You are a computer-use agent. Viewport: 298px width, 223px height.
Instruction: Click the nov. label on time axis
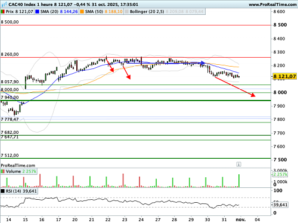point(241,219)
